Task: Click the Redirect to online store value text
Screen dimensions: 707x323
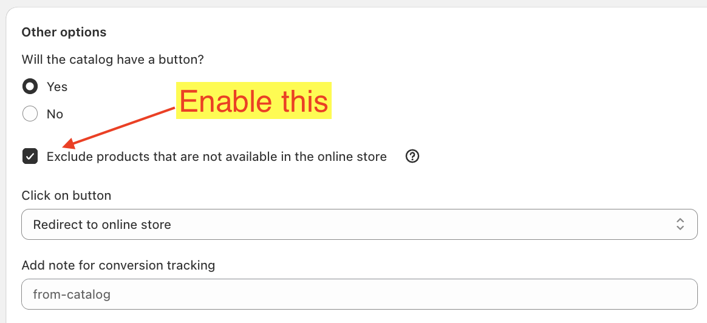Action: 102,225
